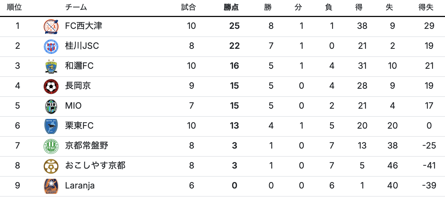Screen dimensions: 445x199
Task: Open the Laranja team name
Action: click(80, 186)
